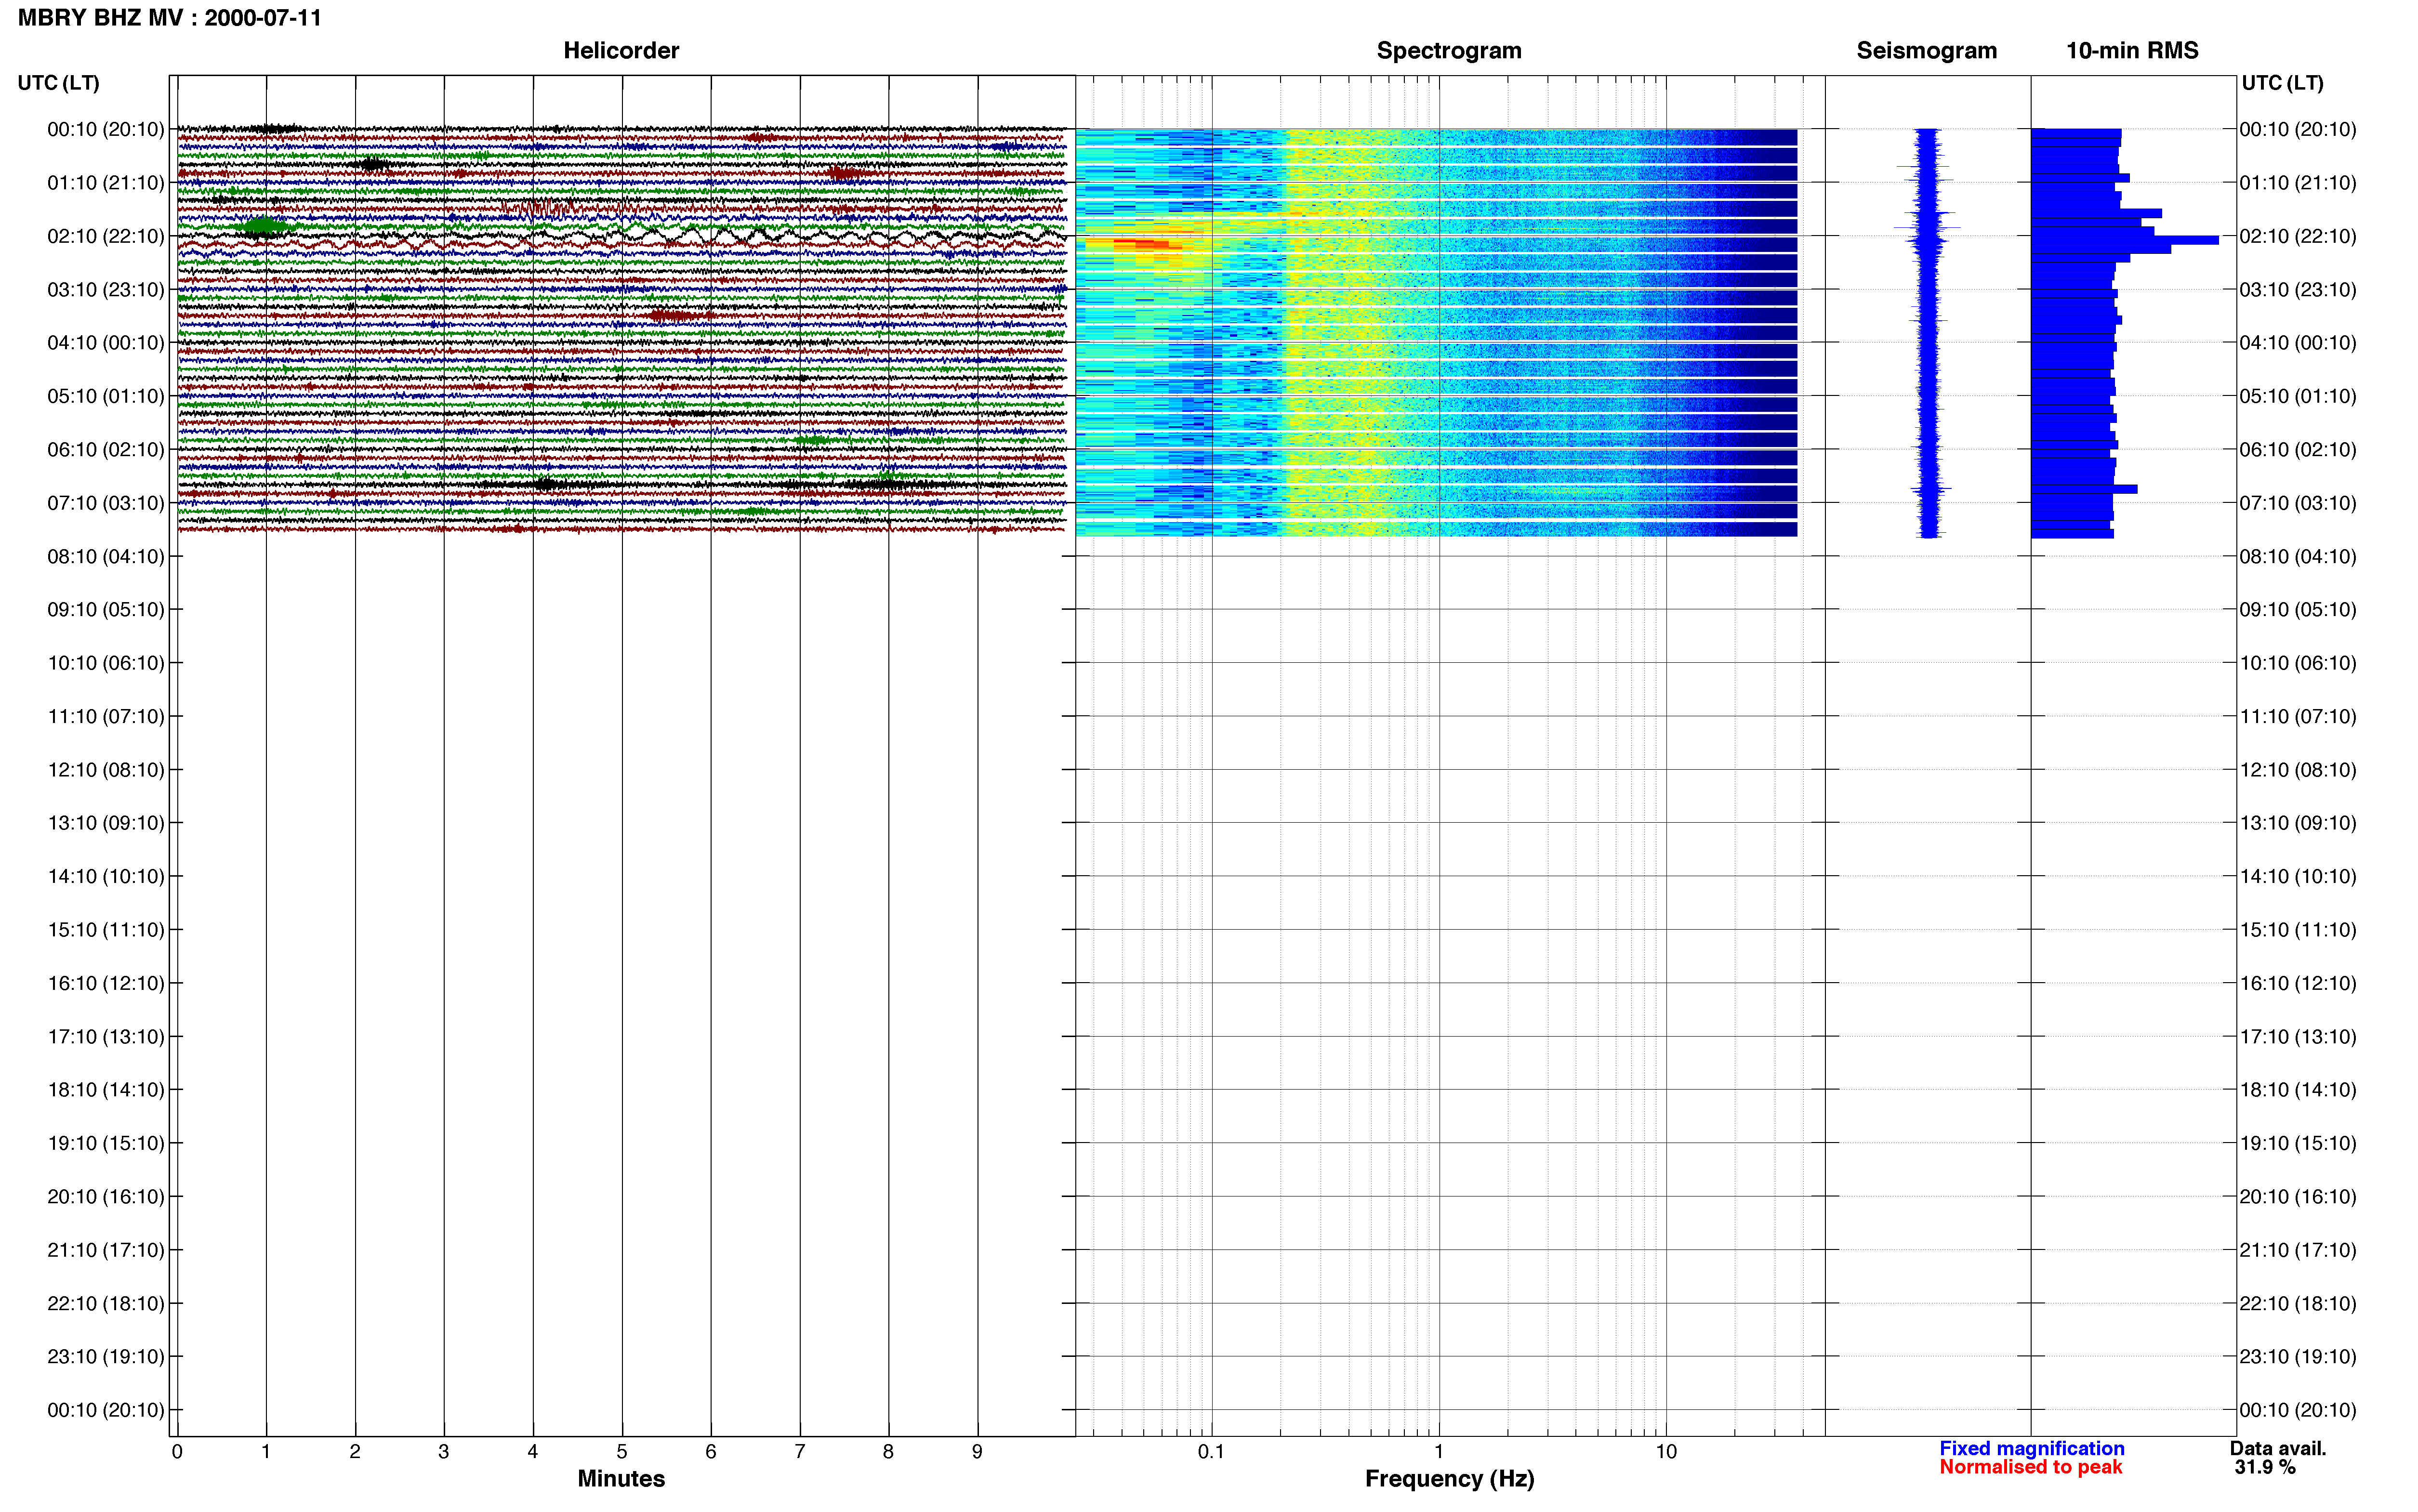Click the 0.1 tick on the frequency axis
The image size is (2418, 1512).
click(1211, 1452)
